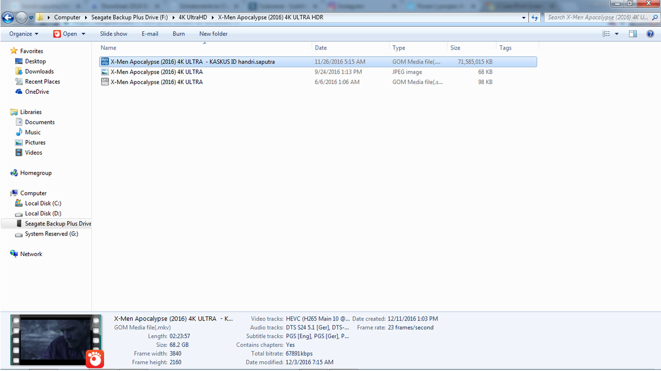Click the Date modified value in details pane
The height and width of the screenshot is (371, 661).
[x=309, y=362]
